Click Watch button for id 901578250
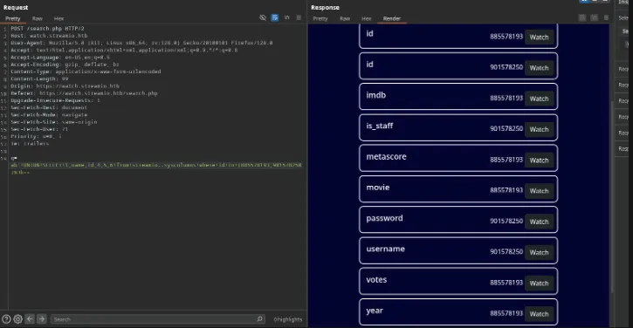This screenshot has width=633, height=328. [x=539, y=68]
